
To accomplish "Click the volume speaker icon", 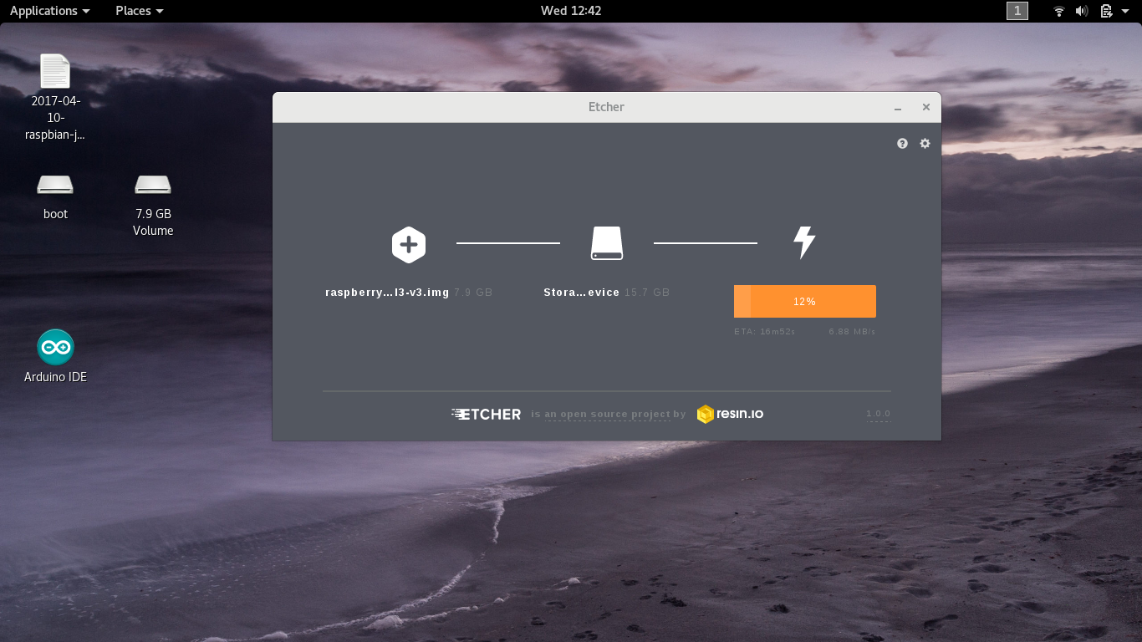I will tap(1081, 11).
